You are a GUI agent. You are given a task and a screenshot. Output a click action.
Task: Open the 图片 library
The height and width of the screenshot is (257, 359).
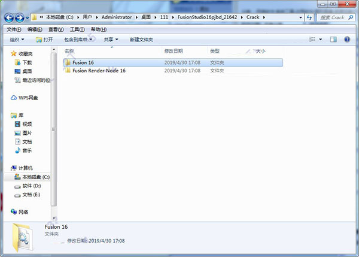[x=23, y=133]
